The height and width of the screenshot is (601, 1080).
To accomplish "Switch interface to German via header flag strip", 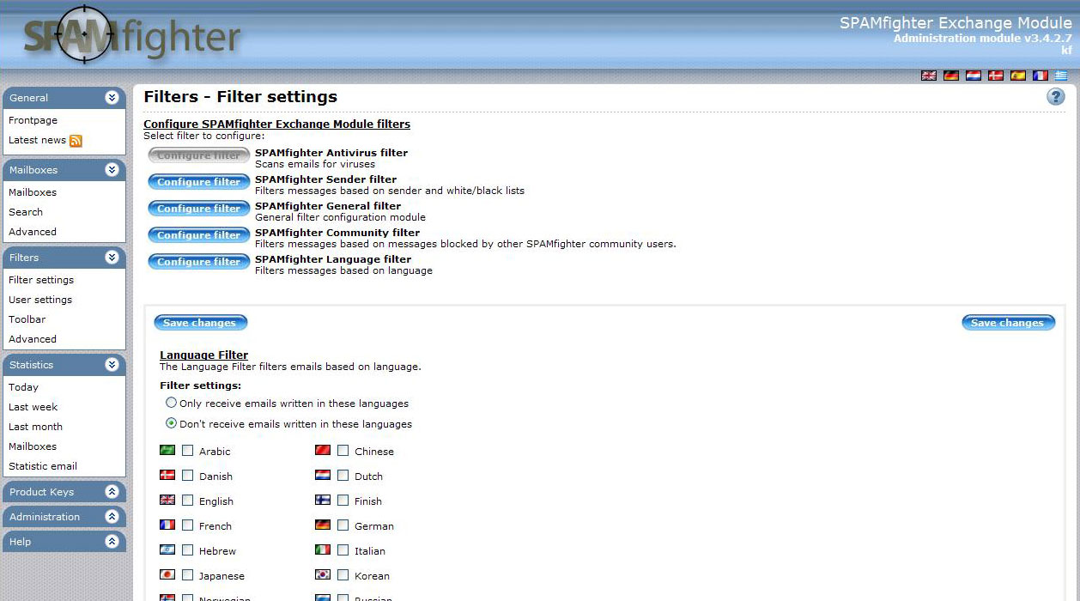I will click(x=951, y=76).
